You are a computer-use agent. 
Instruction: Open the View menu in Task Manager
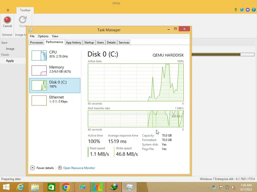coord(55,36)
